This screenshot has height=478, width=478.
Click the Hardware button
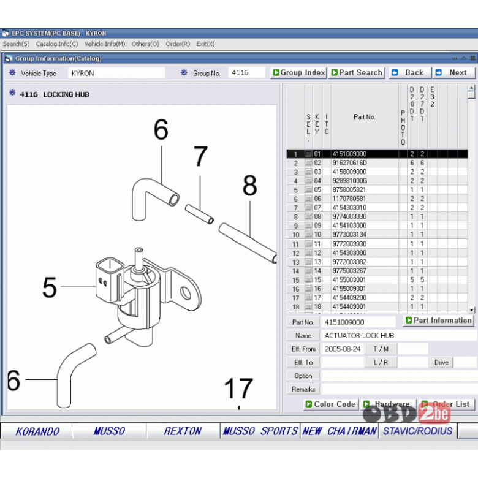click(x=388, y=404)
